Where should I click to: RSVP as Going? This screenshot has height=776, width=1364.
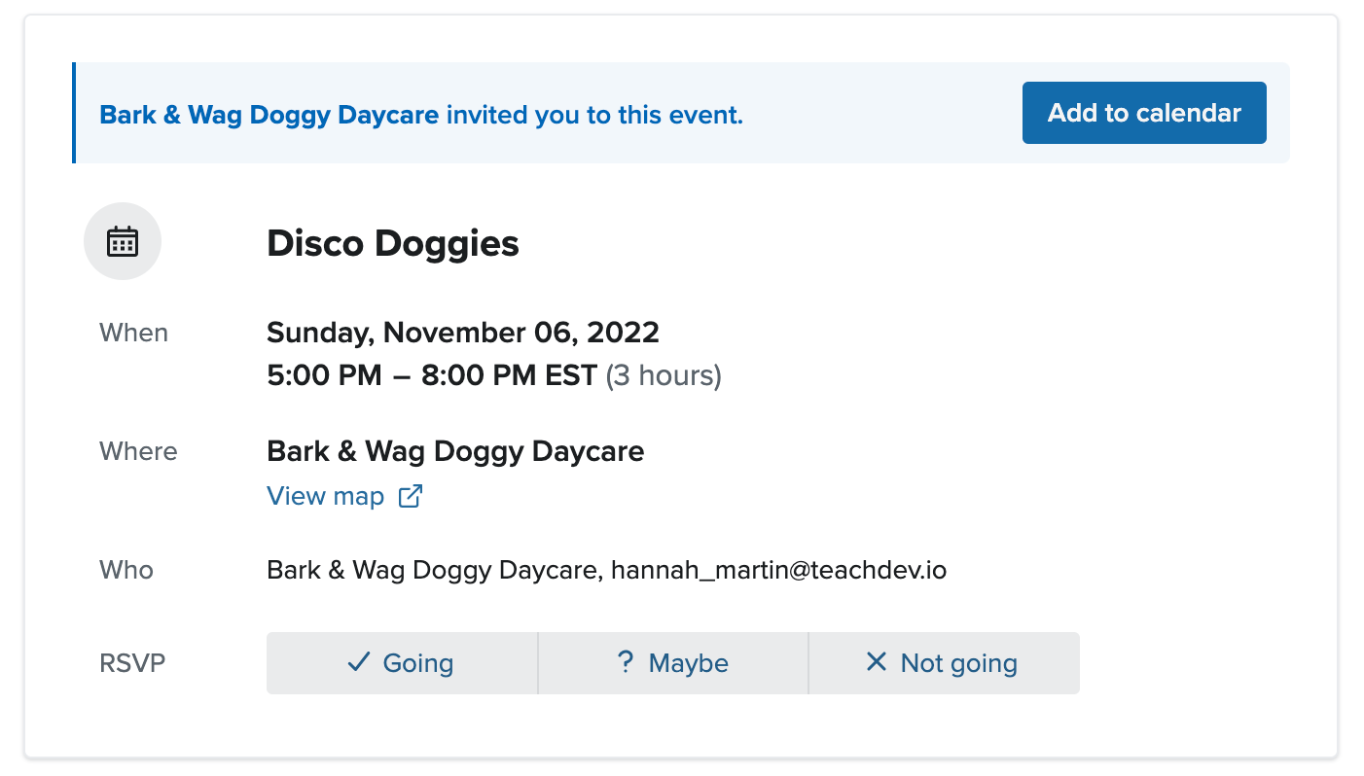tap(402, 663)
